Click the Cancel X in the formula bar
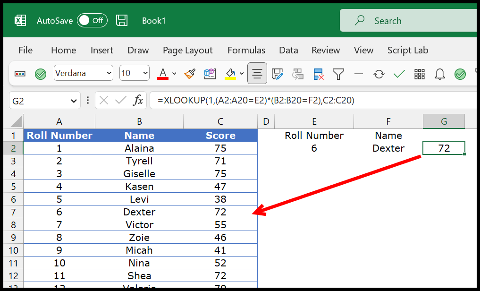Image resolution: width=480 pixels, height=291 pixels. [x=104, y=101]
